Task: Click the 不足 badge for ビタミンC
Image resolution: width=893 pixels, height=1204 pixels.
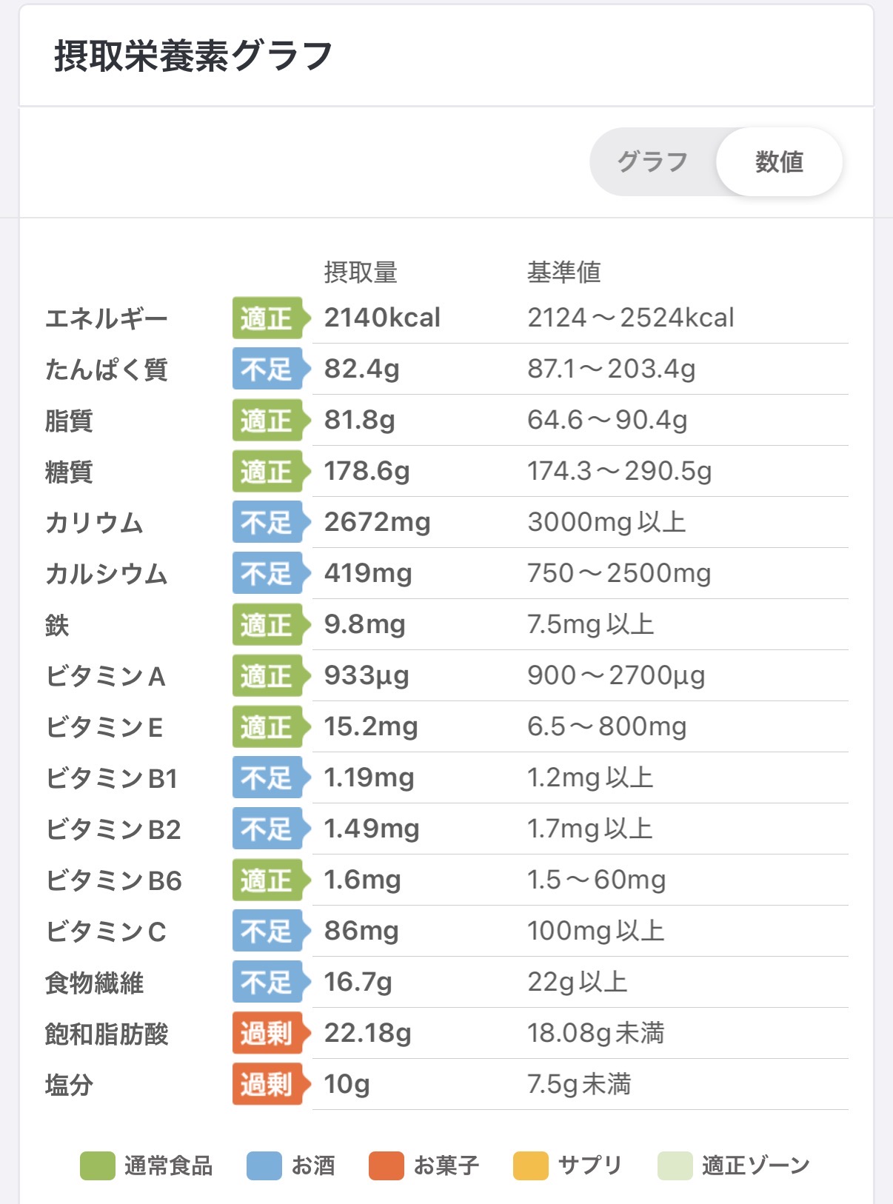Action: pyautogui.click(x=268, y=931)
